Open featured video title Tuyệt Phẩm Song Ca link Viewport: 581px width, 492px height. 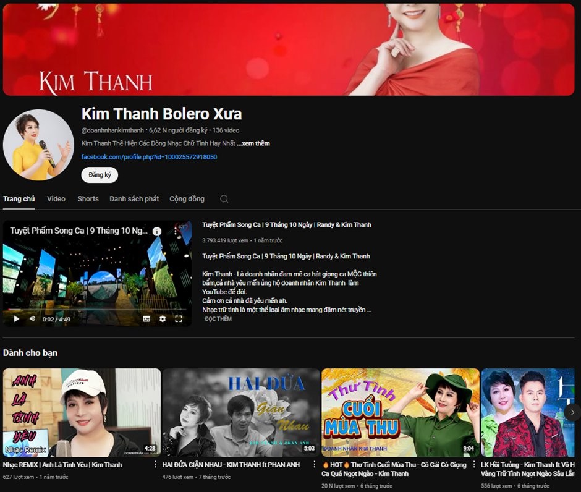(x=286, y=225)
